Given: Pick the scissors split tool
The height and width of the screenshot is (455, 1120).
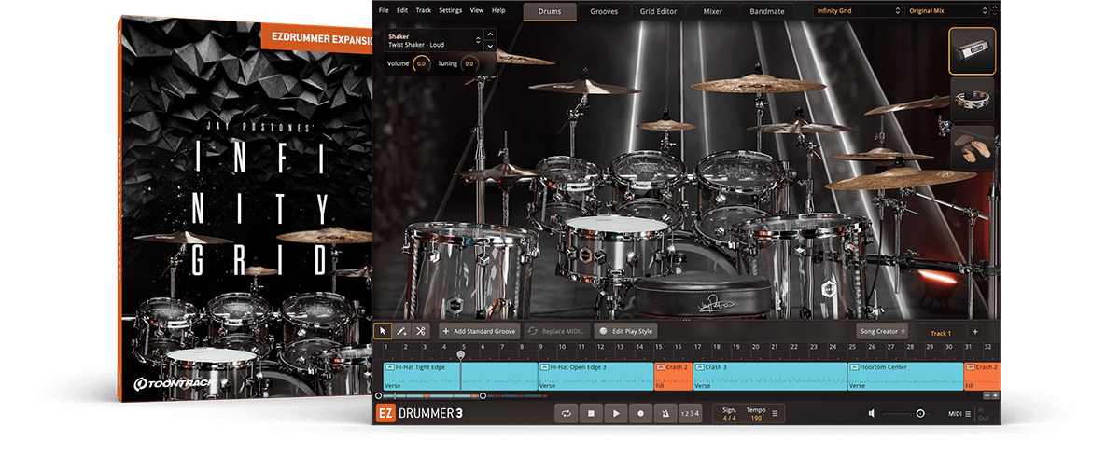Looking at the screenshot, I should tap(421, 331).
